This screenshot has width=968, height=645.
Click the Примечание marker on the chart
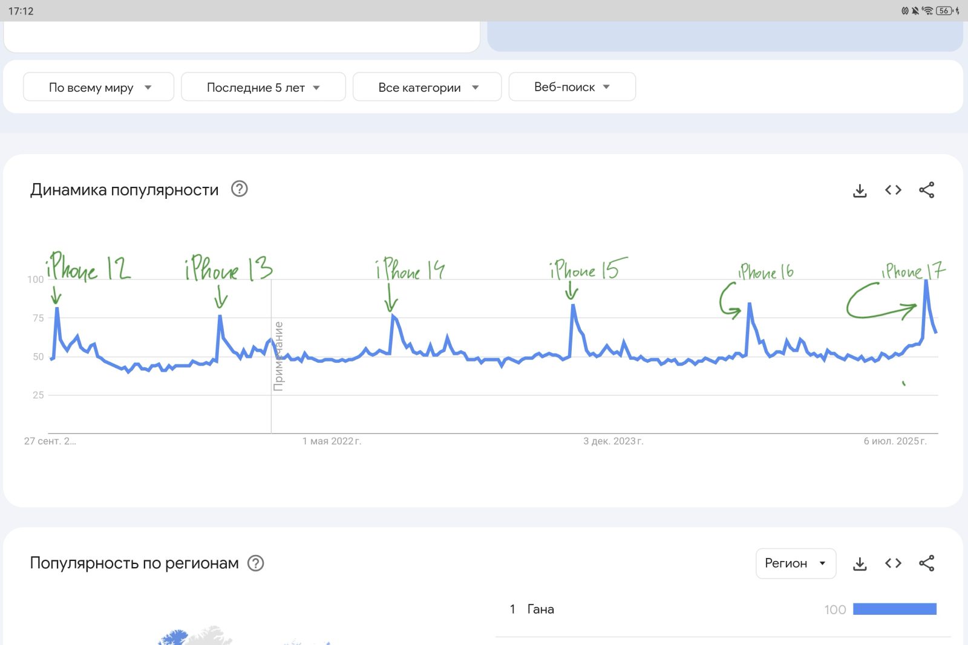point(278,356)
